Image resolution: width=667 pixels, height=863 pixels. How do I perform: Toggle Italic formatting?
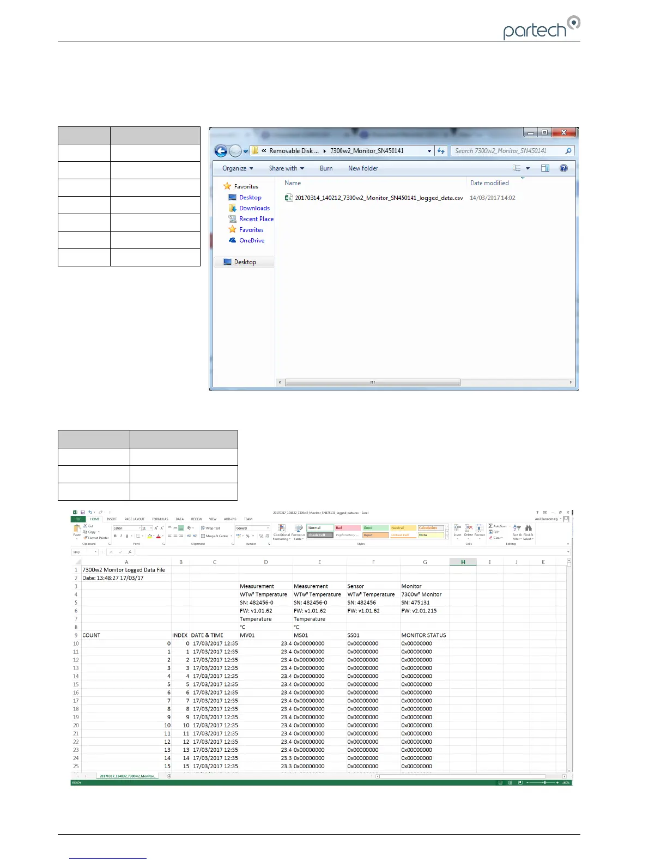pyautogui.click(x=121, y=536)
